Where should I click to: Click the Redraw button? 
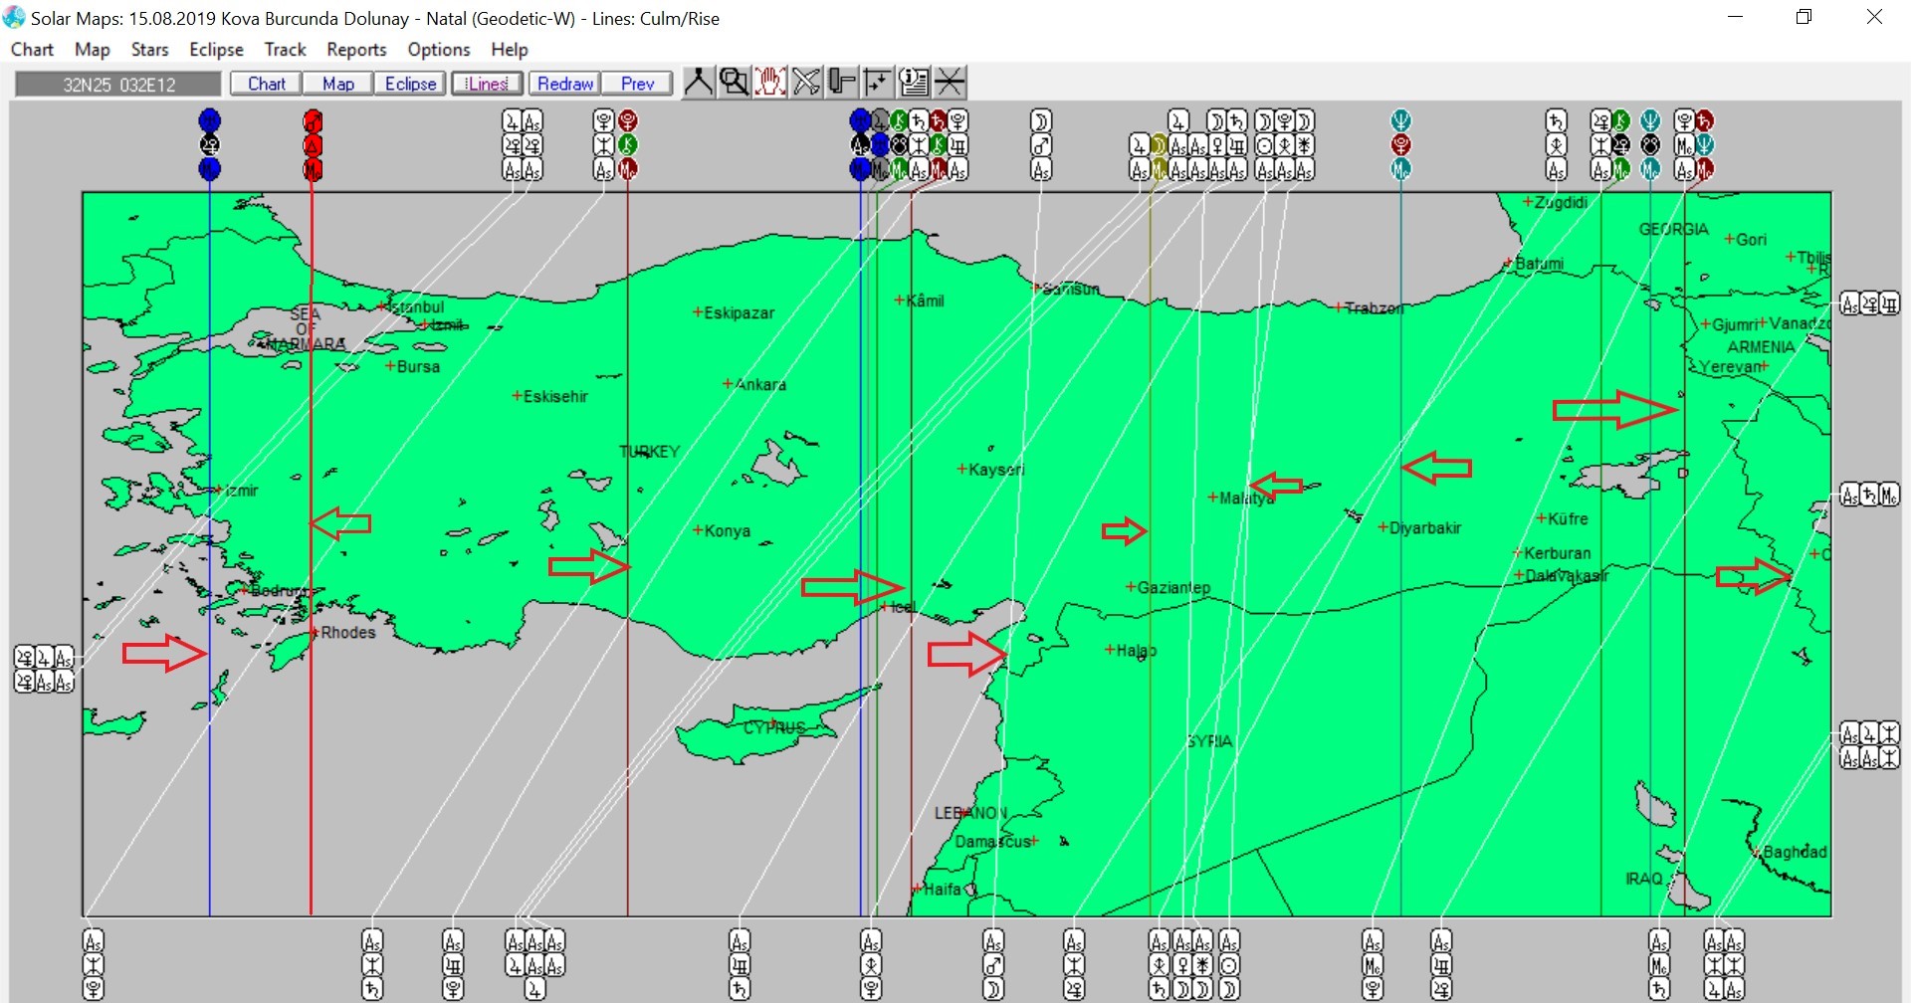point(564,84)
